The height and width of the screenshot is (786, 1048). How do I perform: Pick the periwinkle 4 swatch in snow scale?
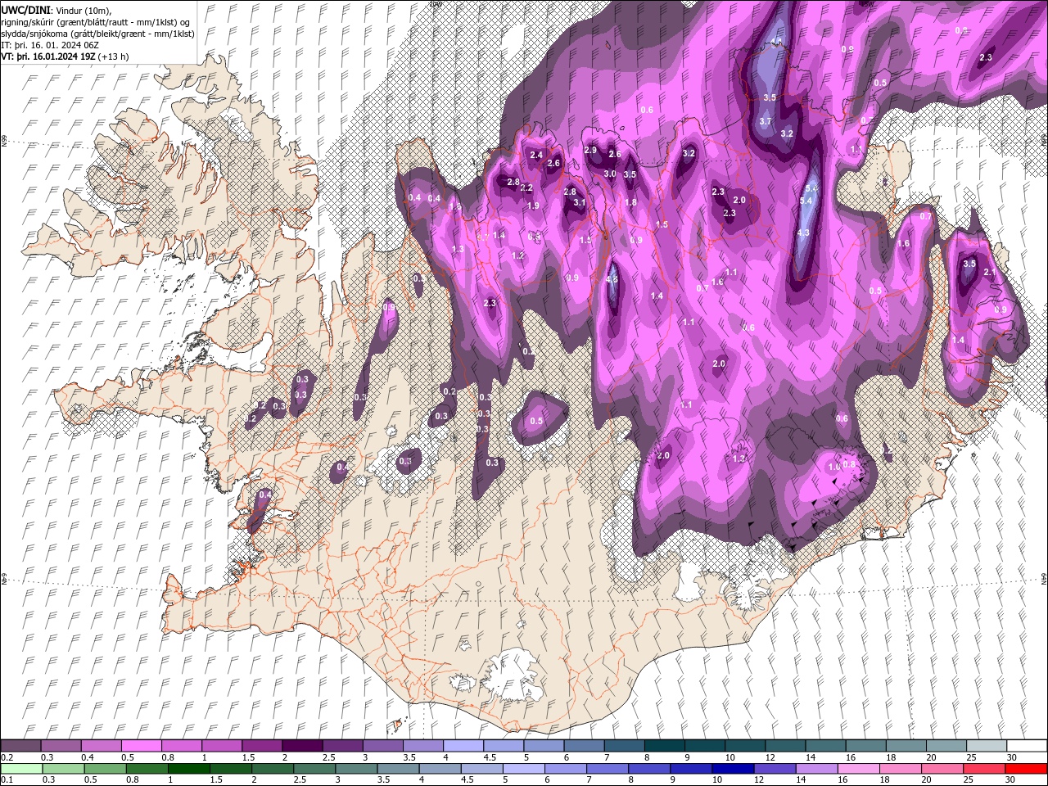463,745
